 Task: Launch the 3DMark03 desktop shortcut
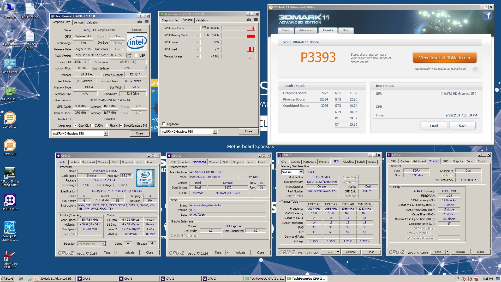pyautogui.click(x=10, y=148)
